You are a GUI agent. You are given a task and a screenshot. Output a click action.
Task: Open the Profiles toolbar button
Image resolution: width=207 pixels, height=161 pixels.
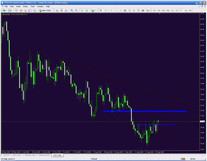click(x=9, y=10)
